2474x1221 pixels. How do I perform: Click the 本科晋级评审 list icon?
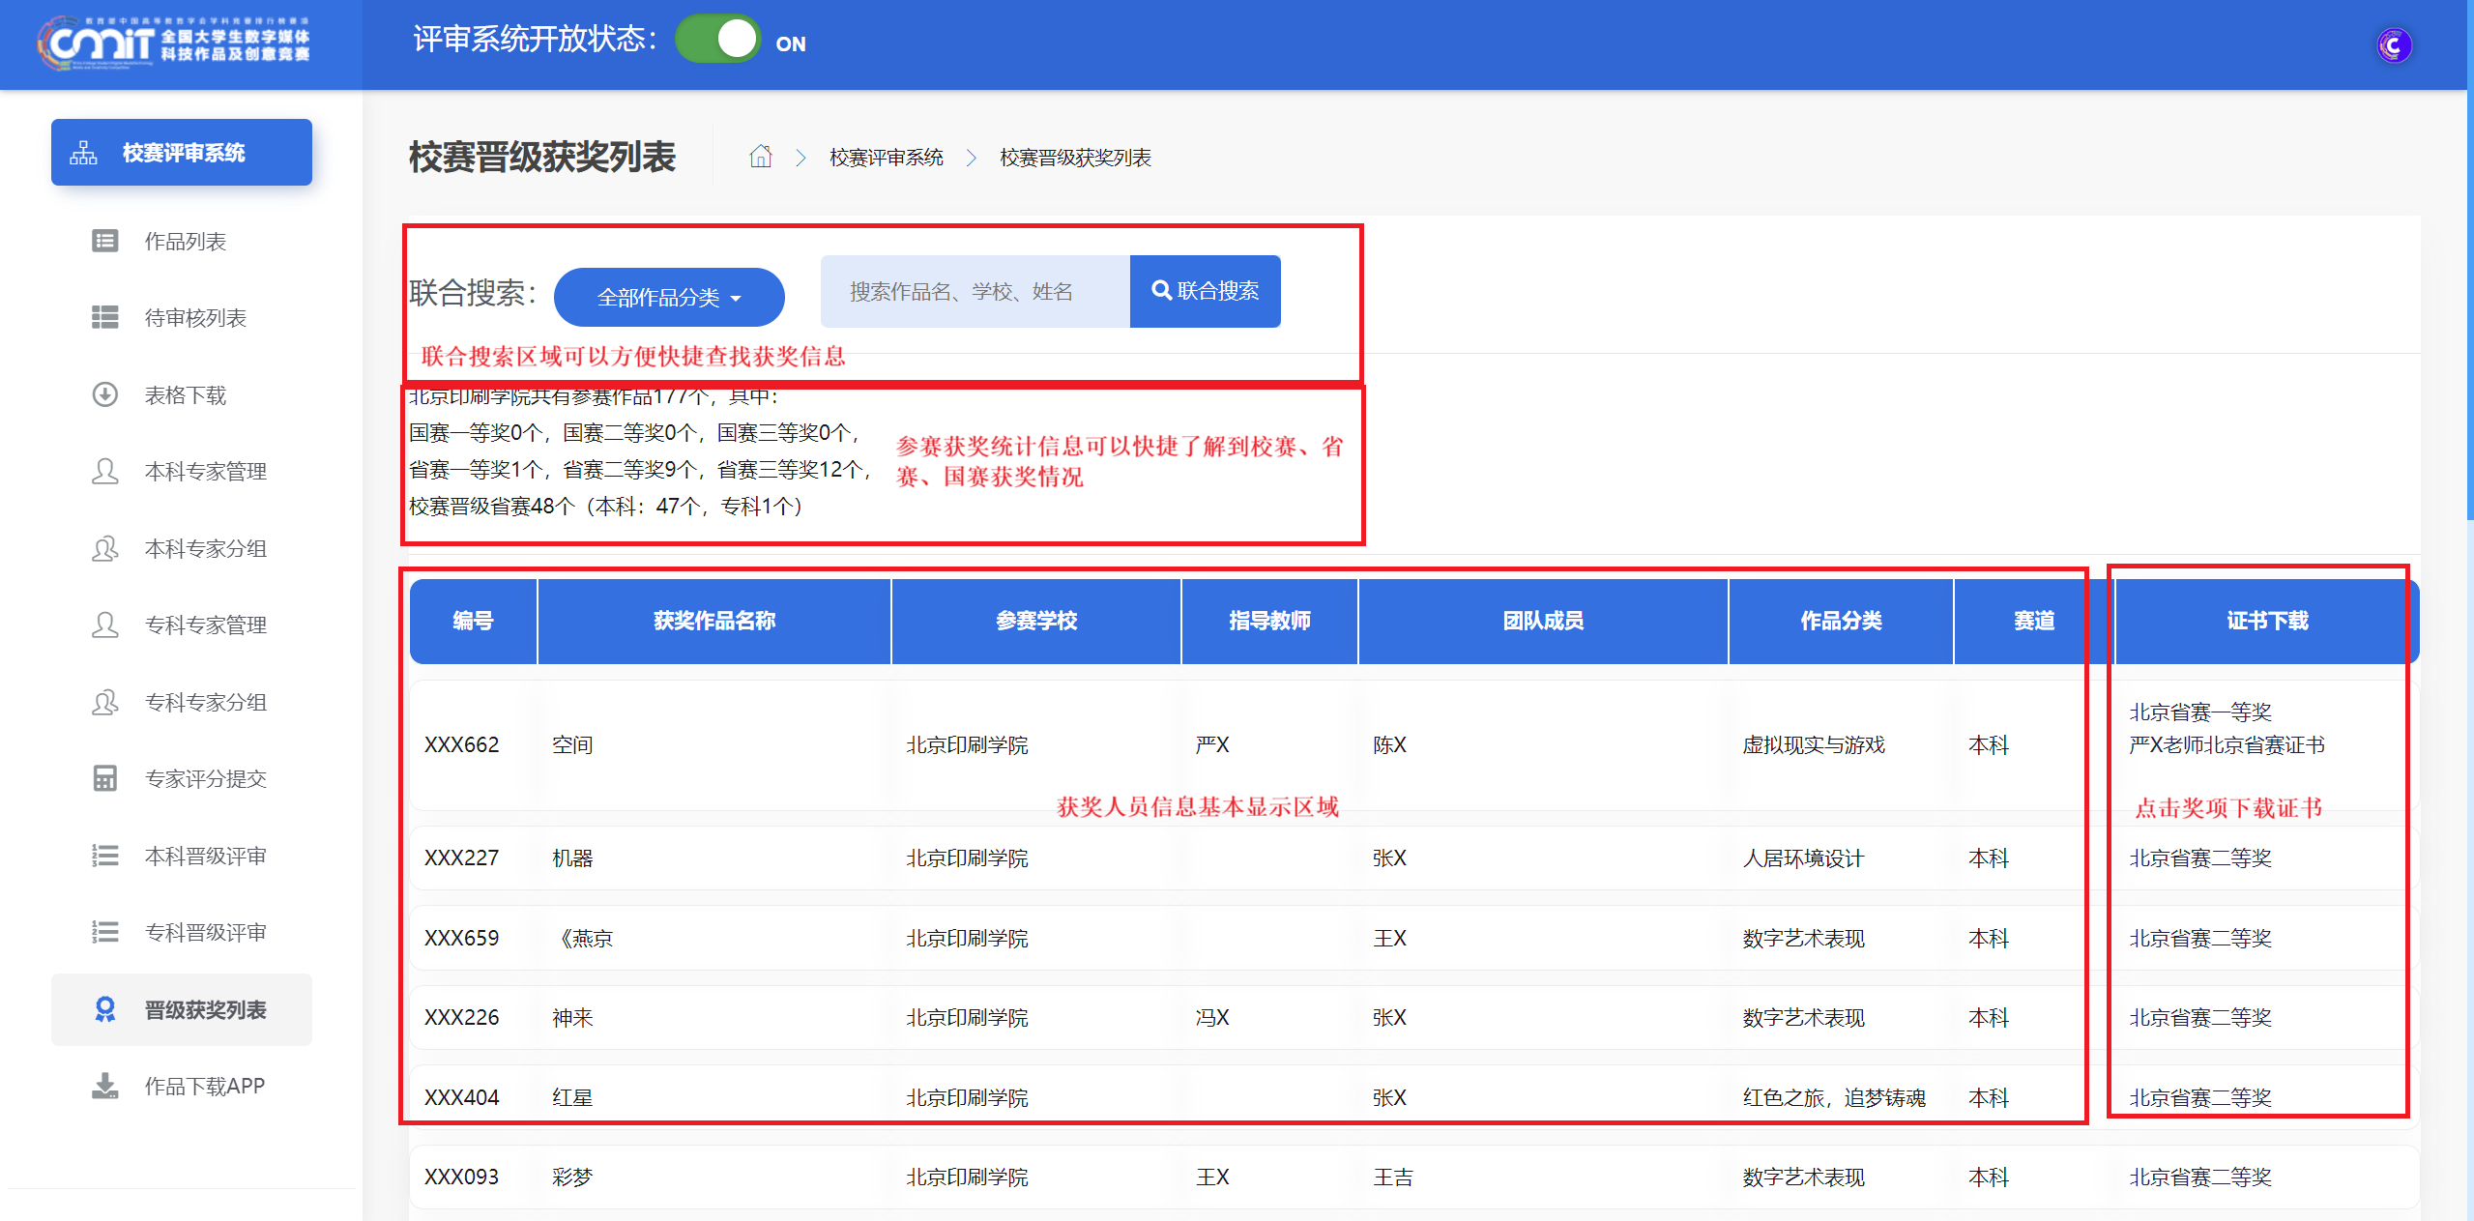click(x=104, y=856)
